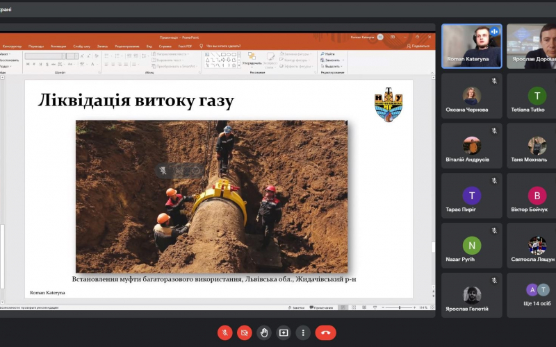This screenshot has width=556, height=347.
Task: Increase font size with the larger A icon
Action: pos(82,56)
